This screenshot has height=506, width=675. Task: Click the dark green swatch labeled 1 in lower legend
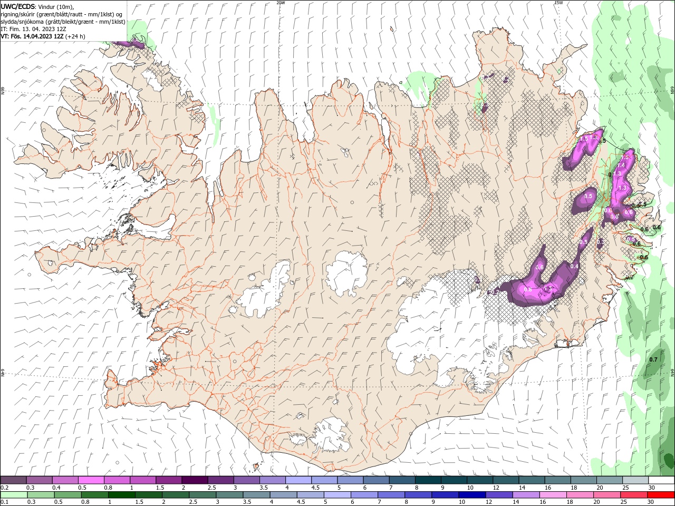(x=122, y=495)
